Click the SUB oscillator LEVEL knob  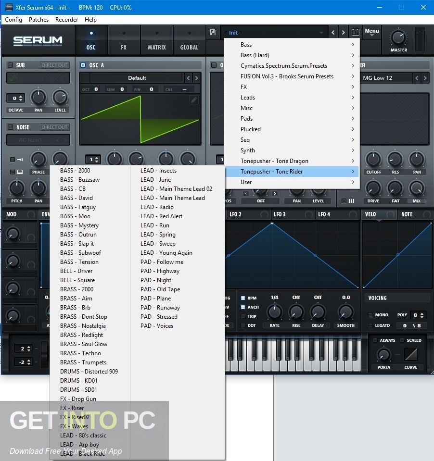coord(60,97)
